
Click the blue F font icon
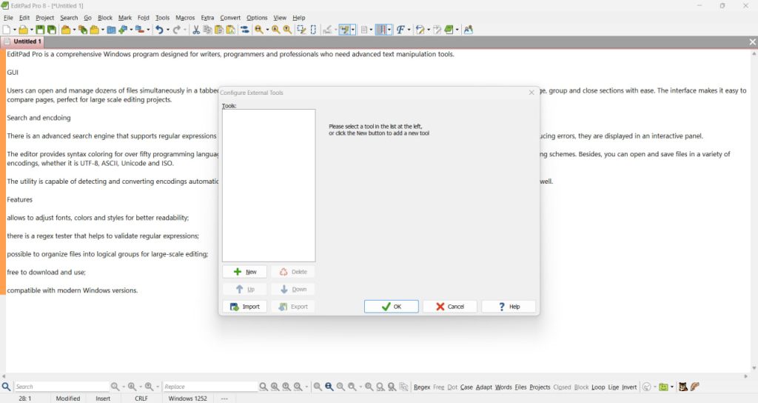pyautogui.click(x=400, y=30)
